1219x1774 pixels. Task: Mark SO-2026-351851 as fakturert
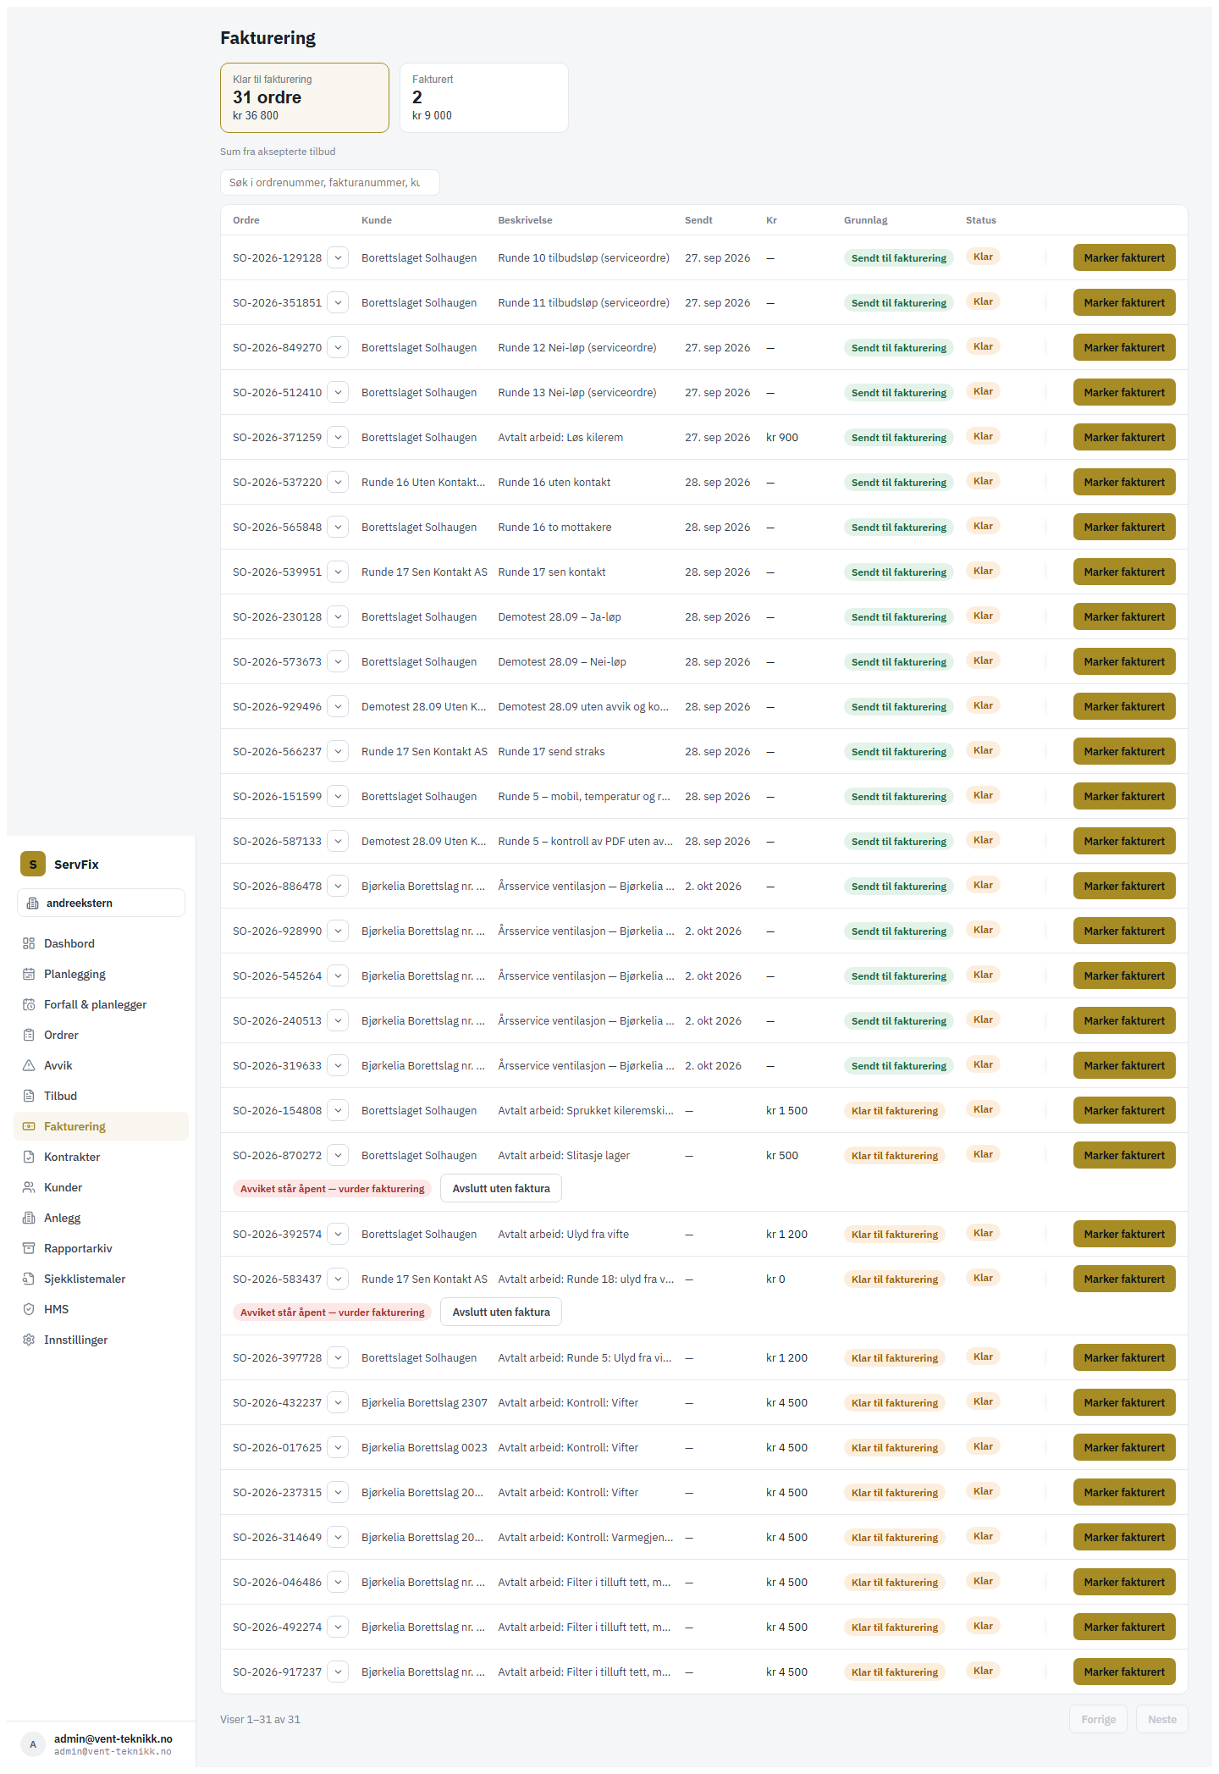pyautogui.click(x=1124, y=302)
